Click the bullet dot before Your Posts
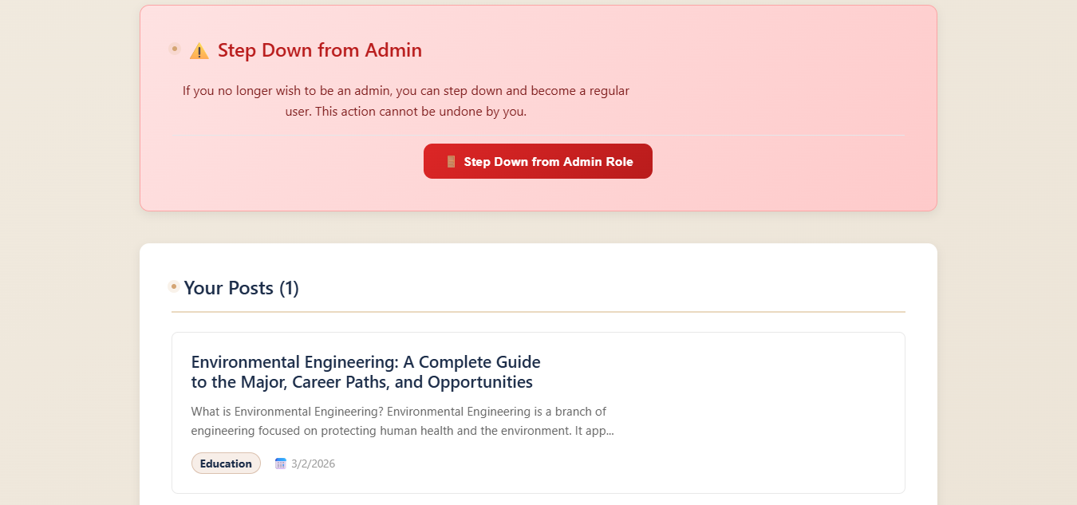 coord(174,286)
